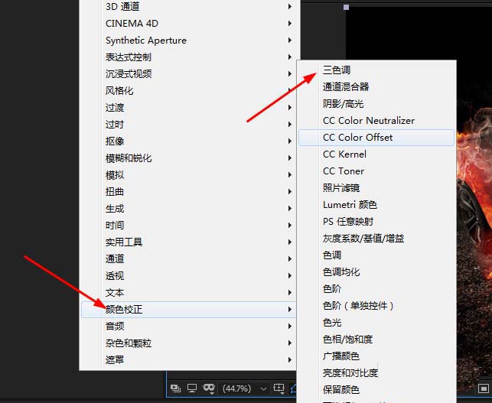
Task: Click the Always Preview This View icon
Action: (x=175, y=388)
